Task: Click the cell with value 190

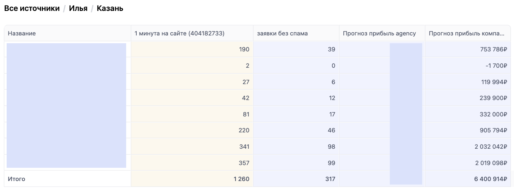Action: point(244,49)
